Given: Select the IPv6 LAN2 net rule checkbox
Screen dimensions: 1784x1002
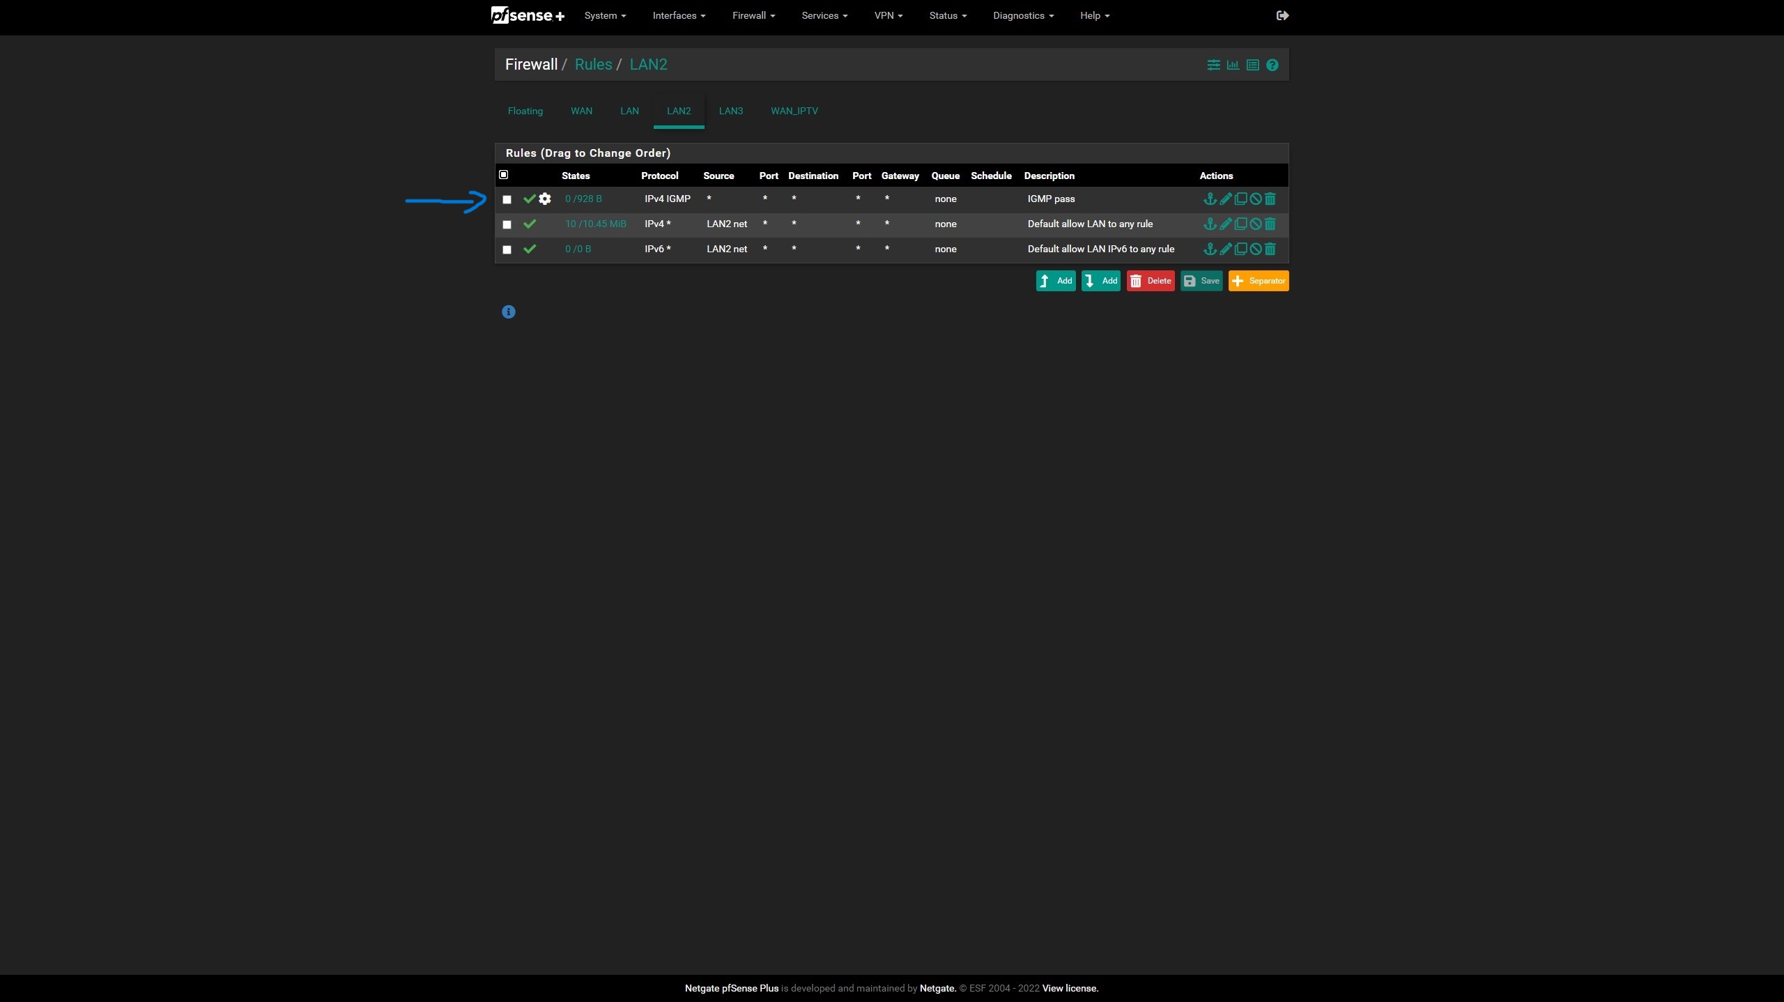Looking at the screenshot, I should tap(507, 250).
